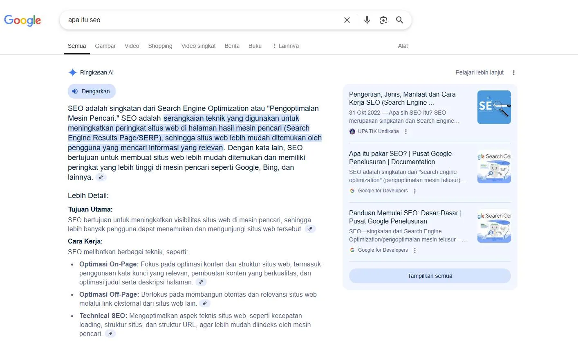578x345 pixels.
Task: Click the UPA TIK Undiksha favicon
Action: click(x=352, y=131)
